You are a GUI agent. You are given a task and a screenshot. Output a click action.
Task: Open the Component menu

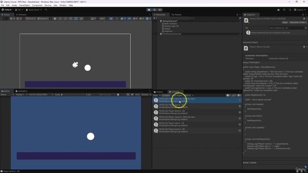pyautogui.click(x=37, y=5)
